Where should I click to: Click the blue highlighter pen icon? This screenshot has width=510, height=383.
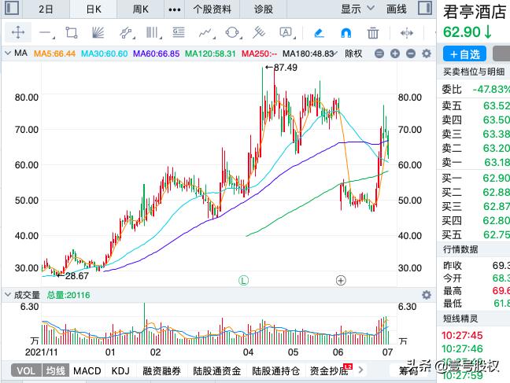point(319,33)
